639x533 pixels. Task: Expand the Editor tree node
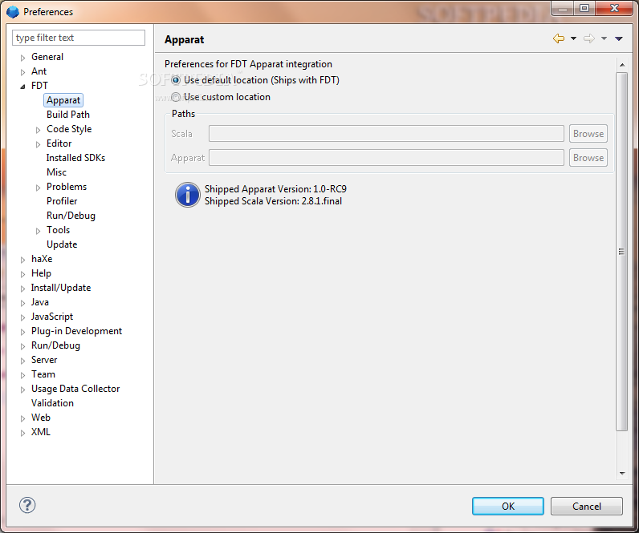point(38,144)
